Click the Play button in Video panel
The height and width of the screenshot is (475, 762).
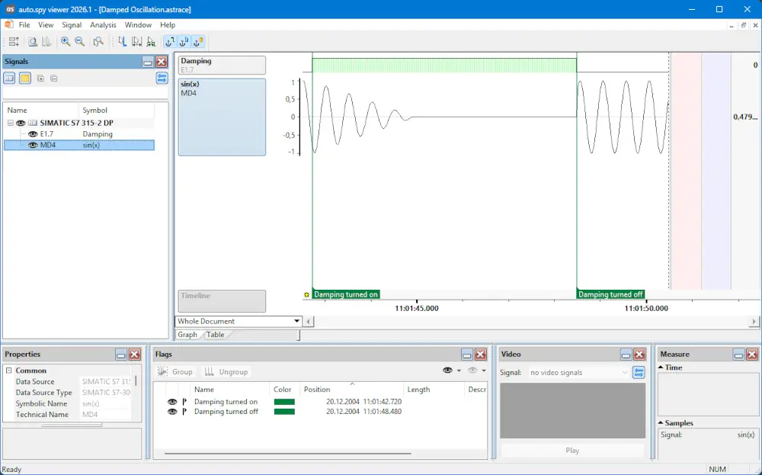point(572,451)
